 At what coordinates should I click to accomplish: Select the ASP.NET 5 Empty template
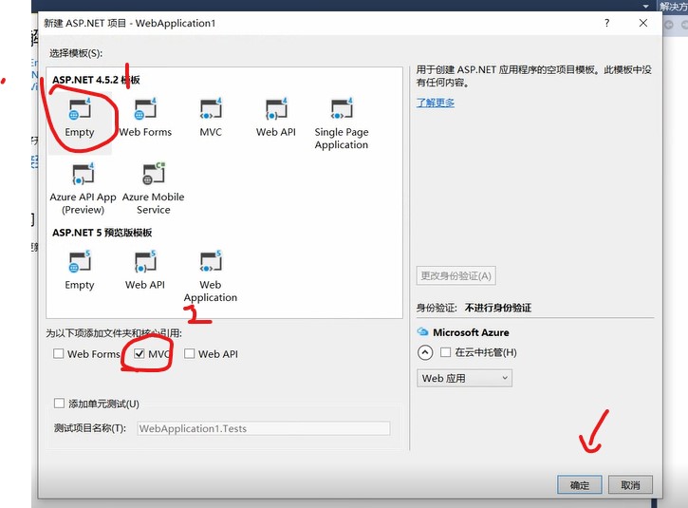pyautogui.click(x=80, y=271)
